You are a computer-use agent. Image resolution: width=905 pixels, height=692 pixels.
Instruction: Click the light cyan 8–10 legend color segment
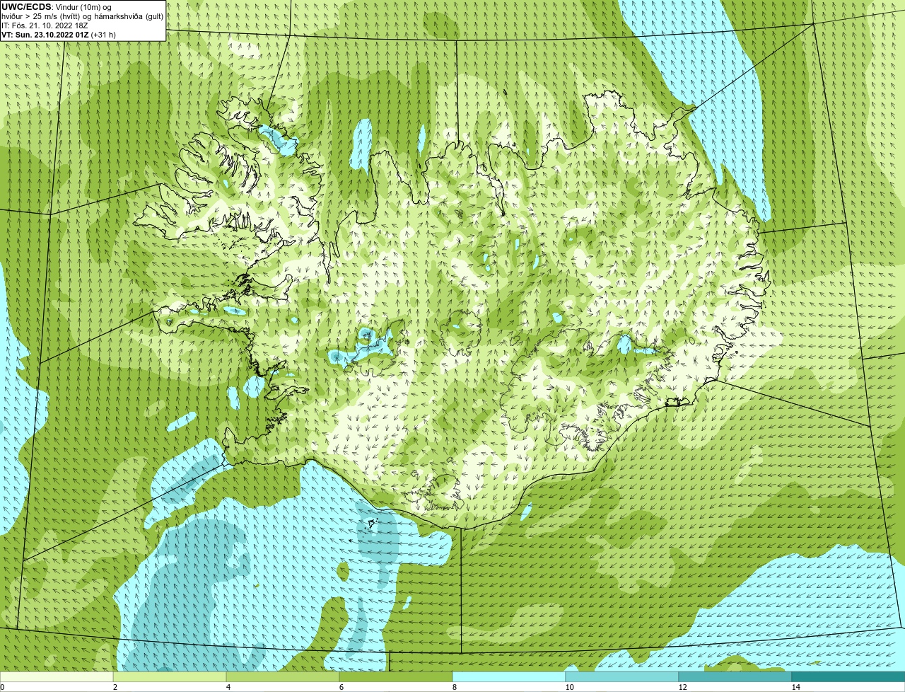pos(509,677)
